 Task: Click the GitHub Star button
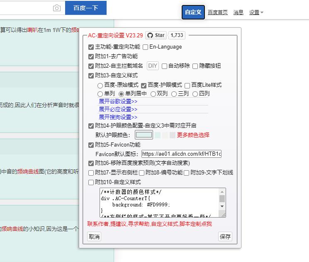[156, 35]
